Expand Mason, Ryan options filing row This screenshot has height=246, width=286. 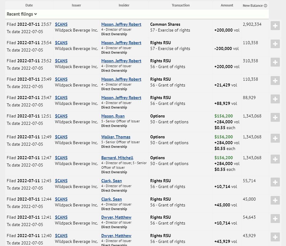(x=275, y=117)
